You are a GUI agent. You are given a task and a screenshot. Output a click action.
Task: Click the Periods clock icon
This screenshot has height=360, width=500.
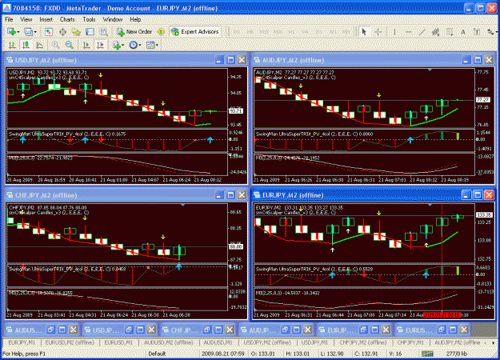(x=133, y=45)
